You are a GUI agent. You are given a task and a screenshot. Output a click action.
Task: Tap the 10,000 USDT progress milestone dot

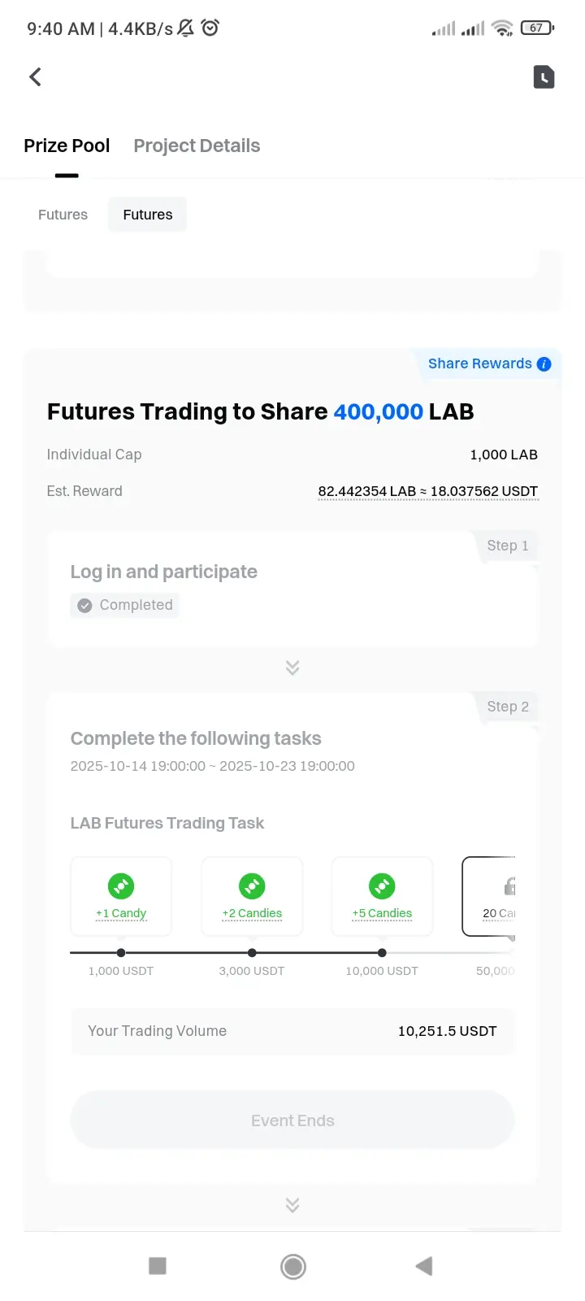coord(382,952)
